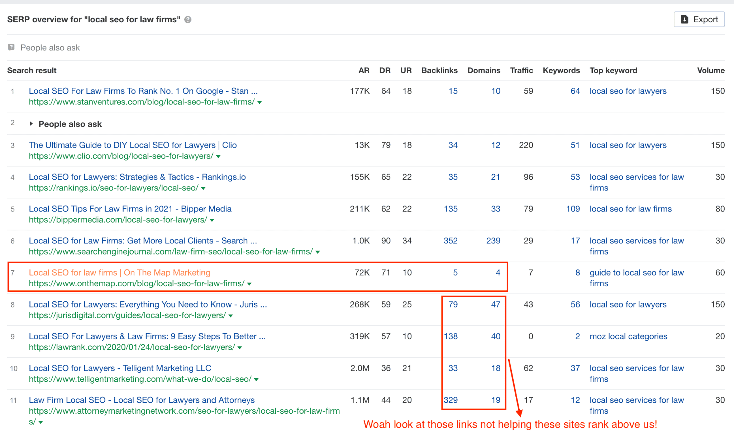Click domains count 21 in Rankings.io row
734x437 pixels.
click(495, 177)
